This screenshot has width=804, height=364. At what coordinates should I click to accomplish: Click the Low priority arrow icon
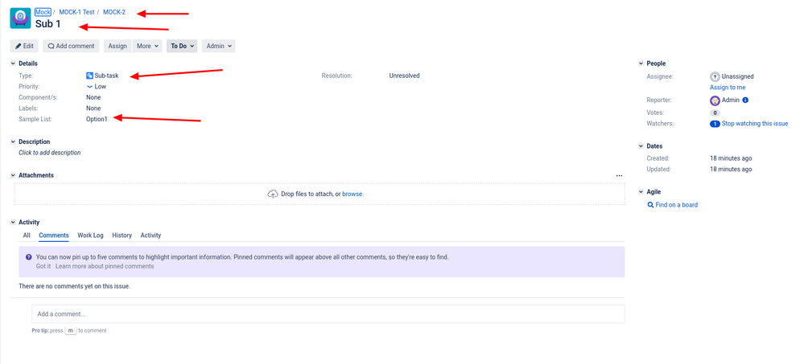(x=89, y=87)
